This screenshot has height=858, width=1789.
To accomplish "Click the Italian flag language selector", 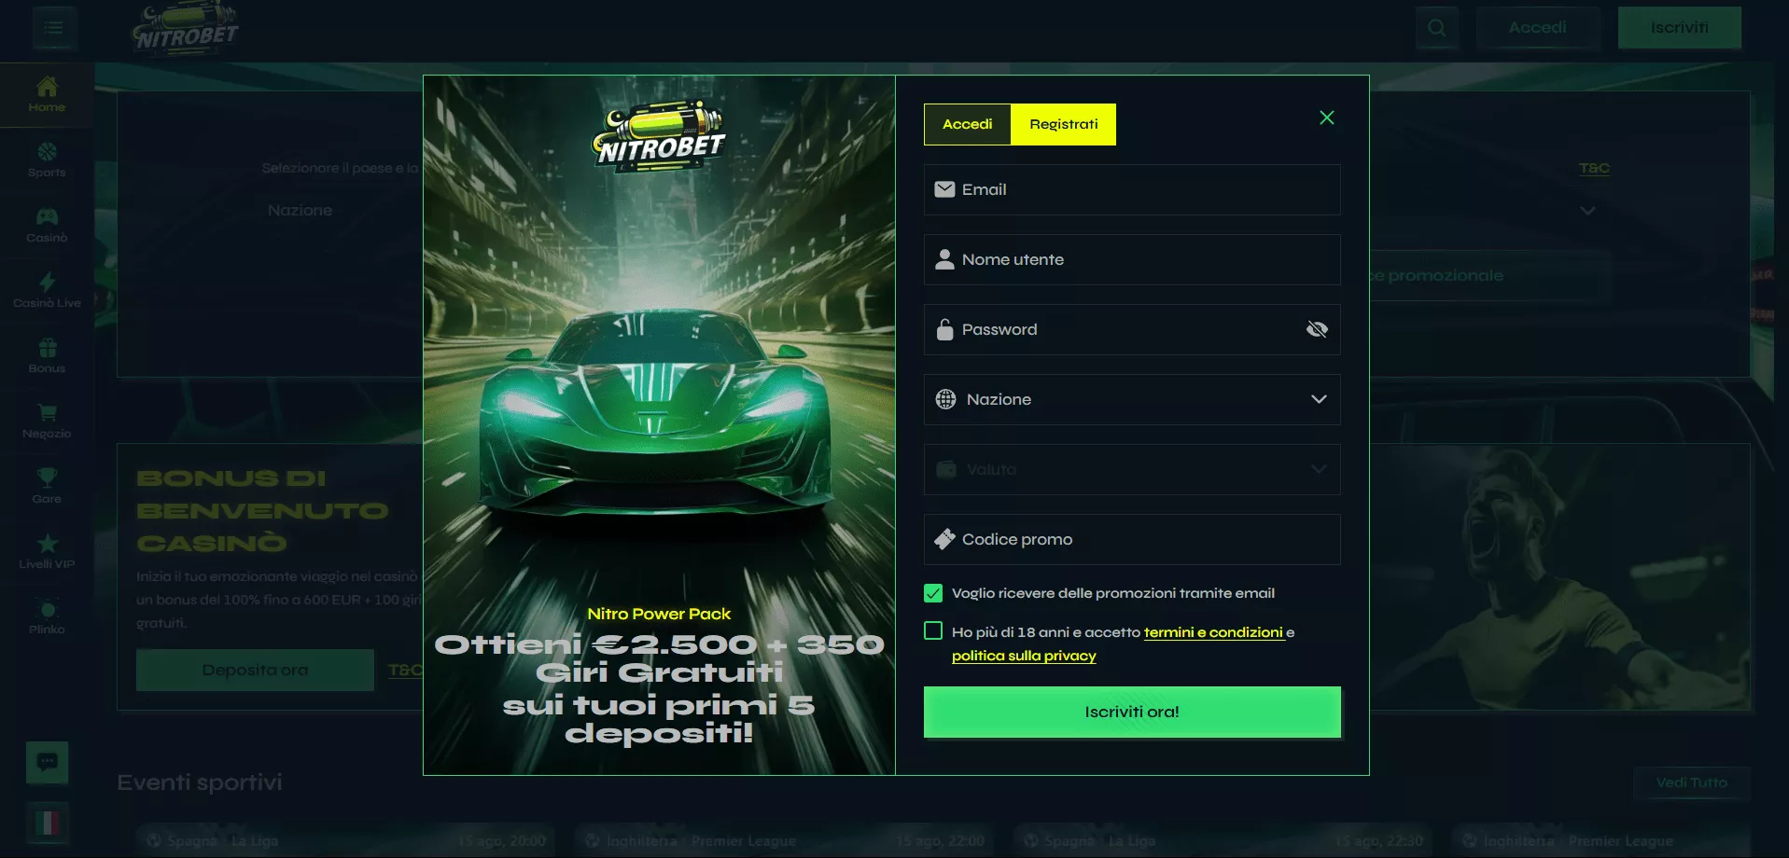I will pyautogui.click(x=48, y=823).
